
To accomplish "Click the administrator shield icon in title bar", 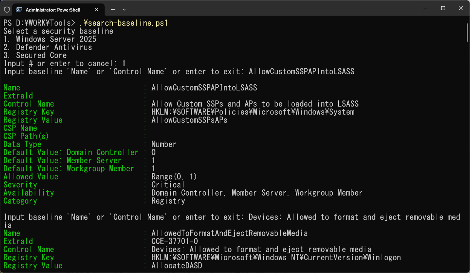I will [x=7, y=9].
